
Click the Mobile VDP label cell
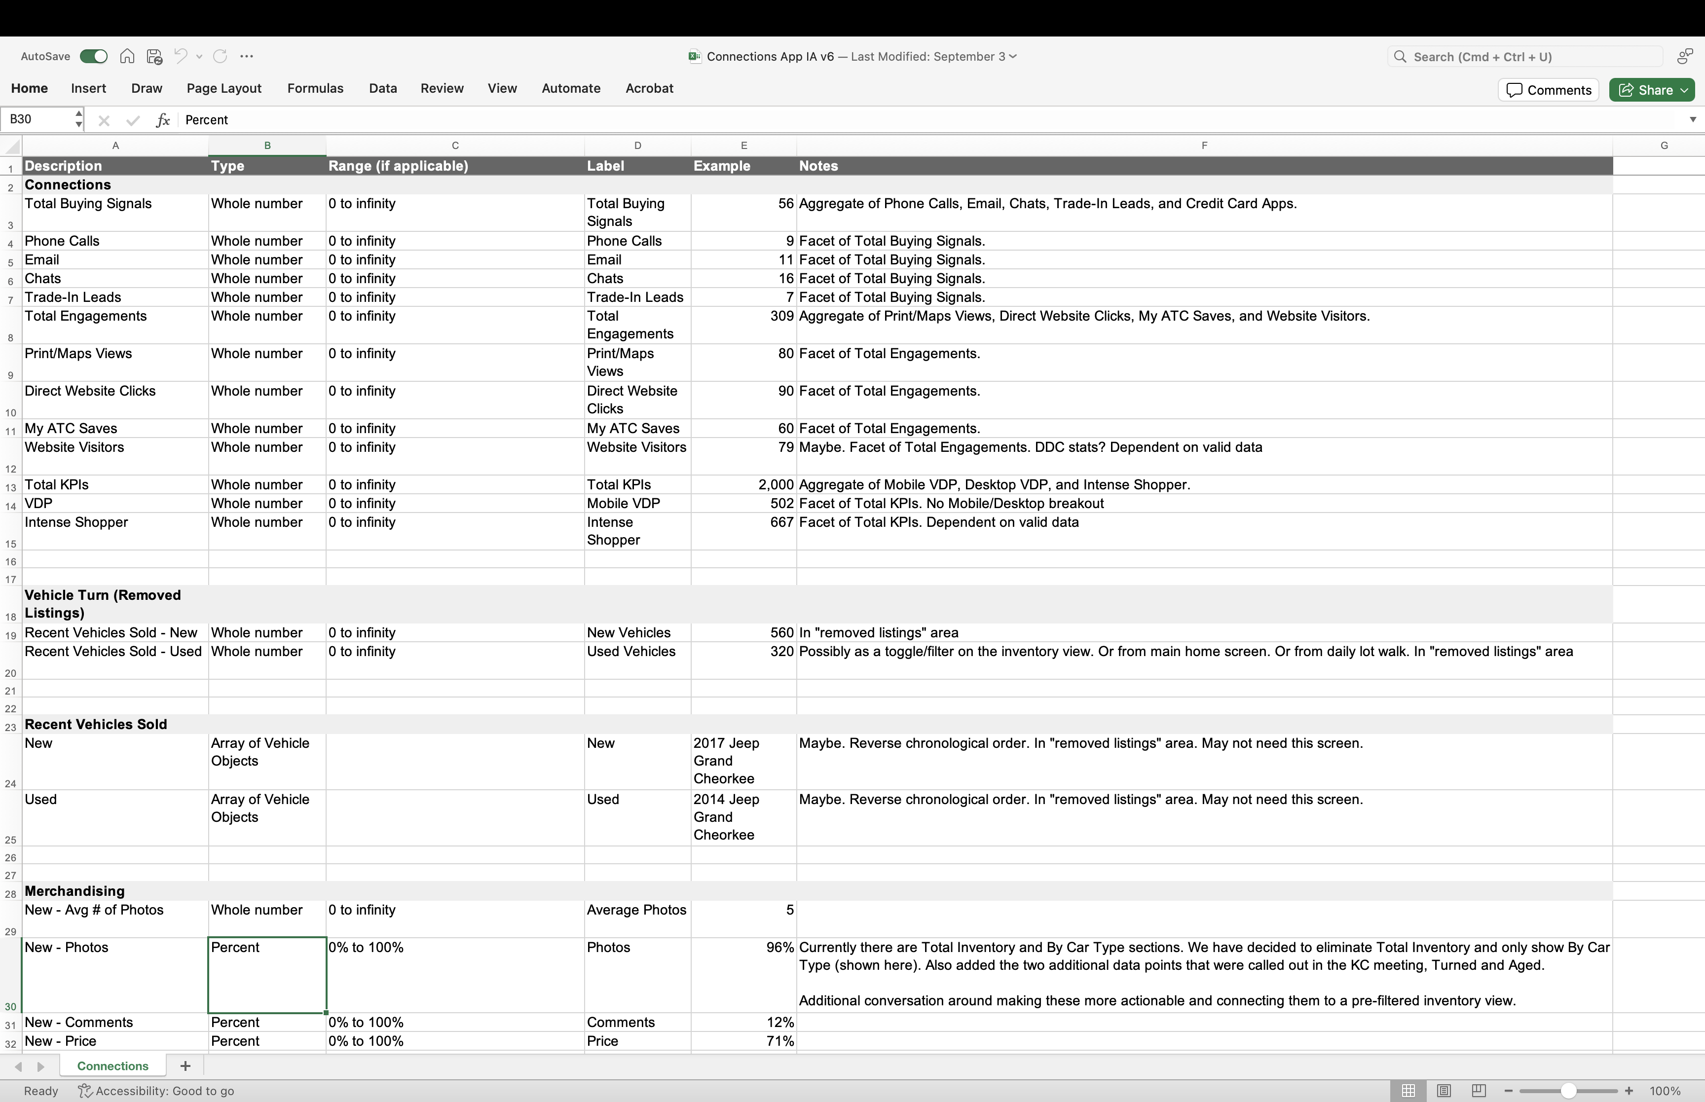(x=637, y=504)
